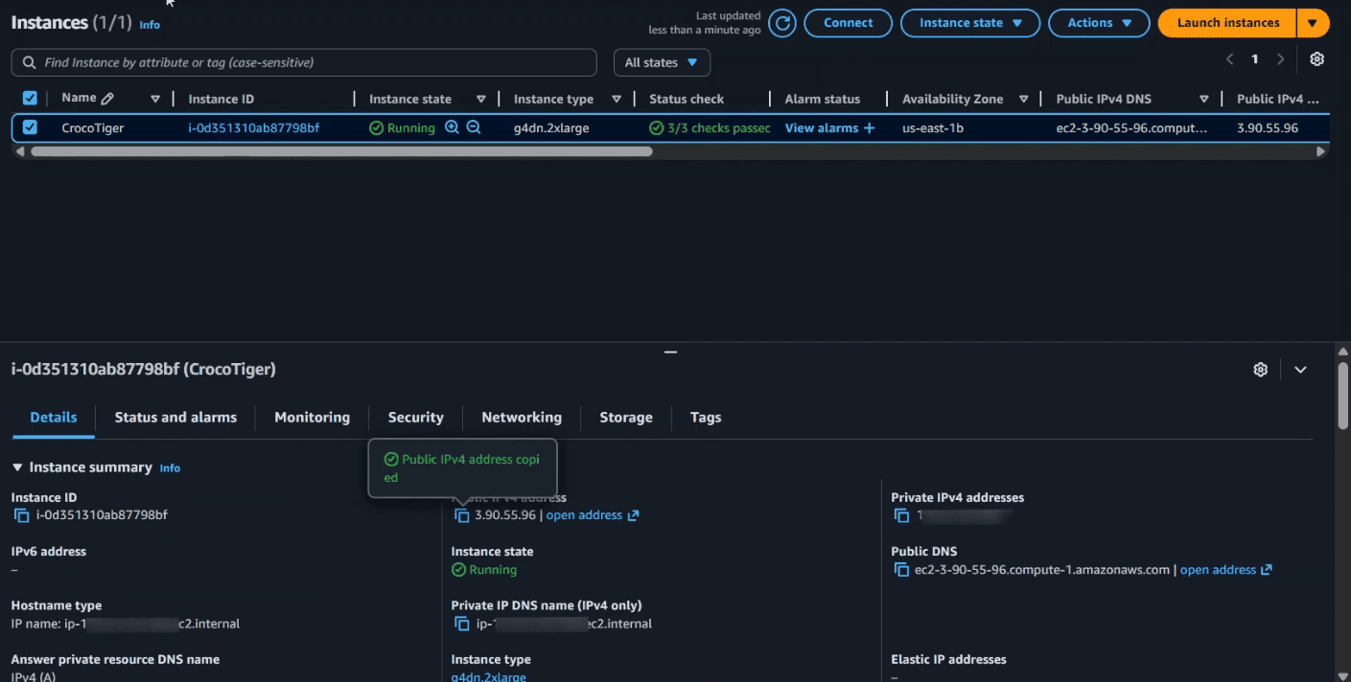
Task: Copy the Private IPv4 address
Action: pyautogui.click(x=901, y=515)
